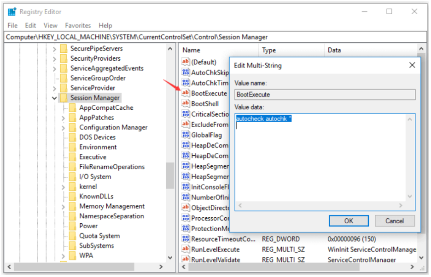Click the Registry Editor app icon
The height and width of the screenshot is (277, 431).
[x=12, y=12]
